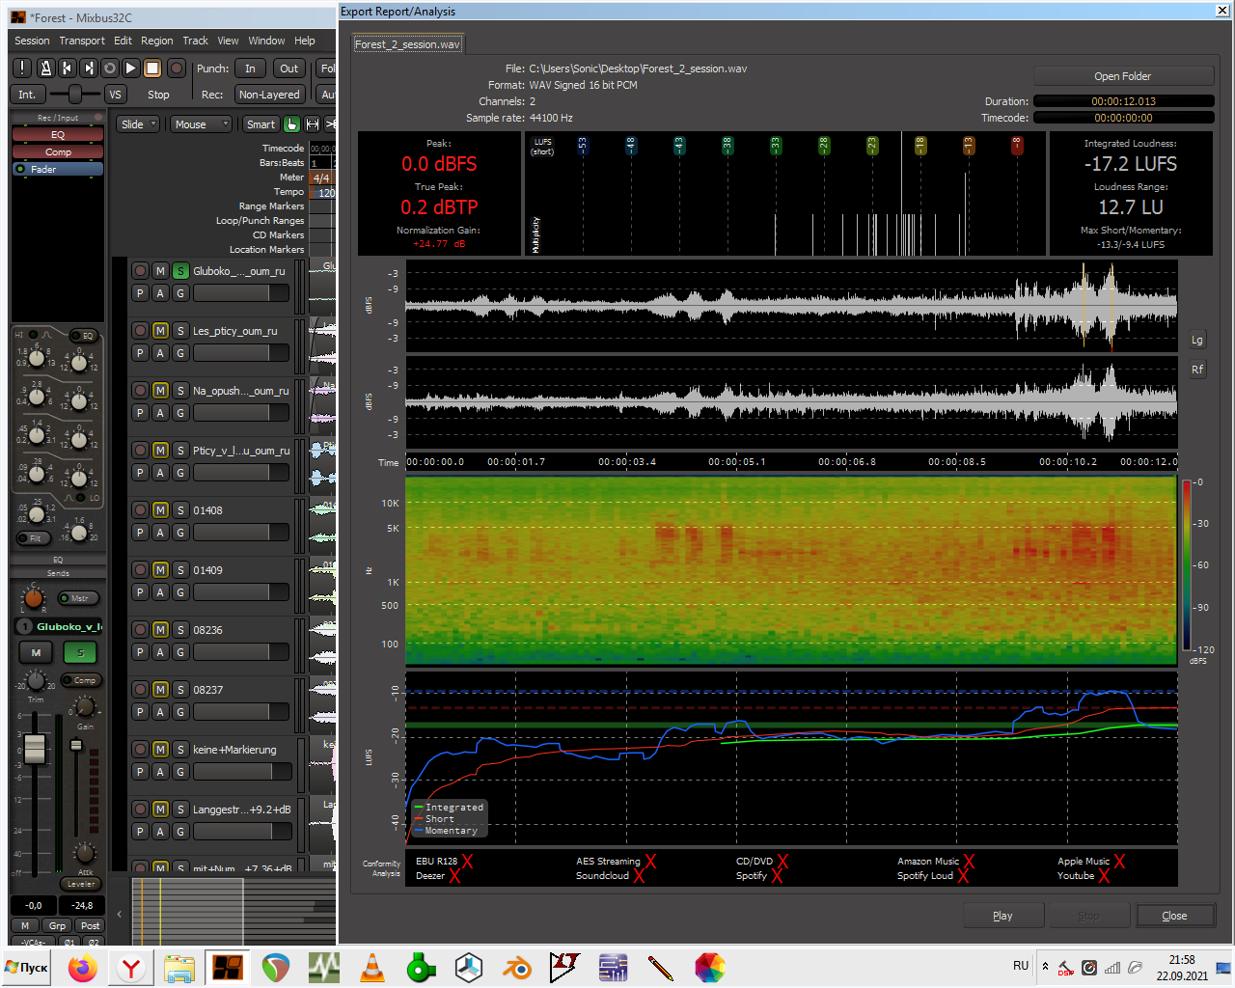The image size is (1235, 988).
Task: Click the -0,0 gain value field
Action: point(34,905)
